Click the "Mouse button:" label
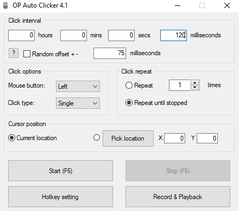 (27, 85)
